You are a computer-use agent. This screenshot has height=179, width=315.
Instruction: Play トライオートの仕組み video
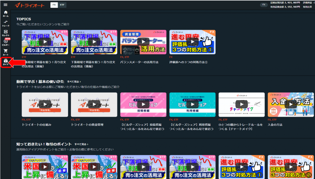(45, 105)
